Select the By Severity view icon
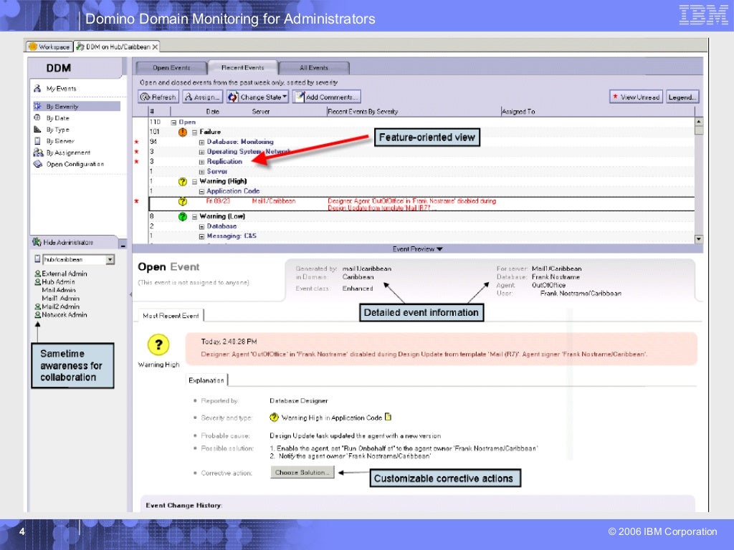Image resolution: width=734 pixels, height=550 pixels. pos(37,106)
